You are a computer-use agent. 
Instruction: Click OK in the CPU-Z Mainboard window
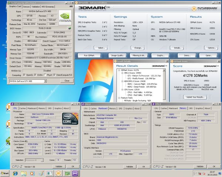point(144,167)
